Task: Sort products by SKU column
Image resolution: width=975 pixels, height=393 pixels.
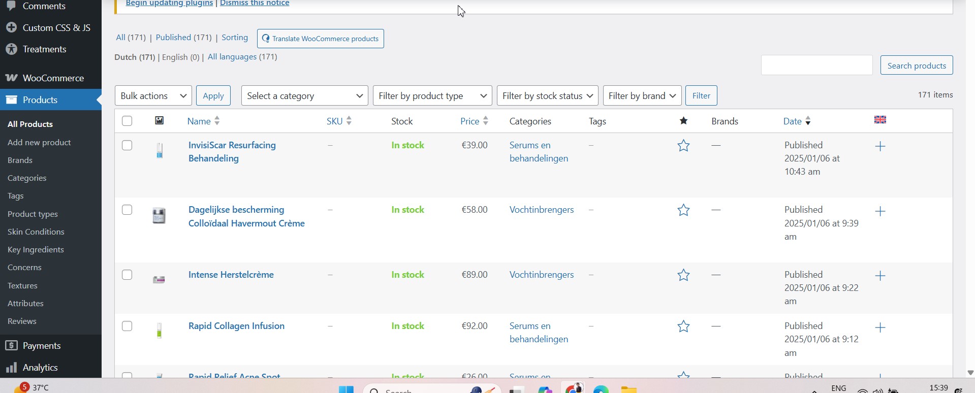Action: point(339,121)
